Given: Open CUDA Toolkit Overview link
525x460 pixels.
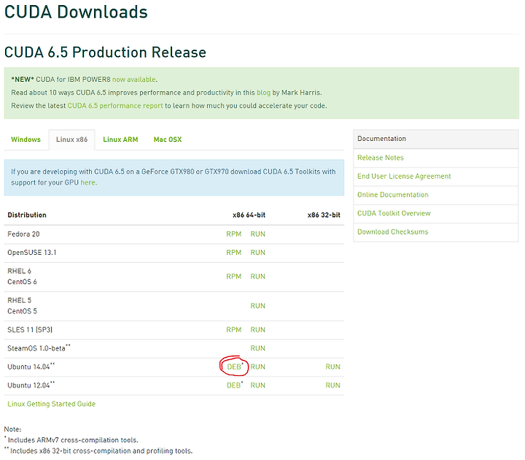Looking at the screenshot, I should (394, 213).
